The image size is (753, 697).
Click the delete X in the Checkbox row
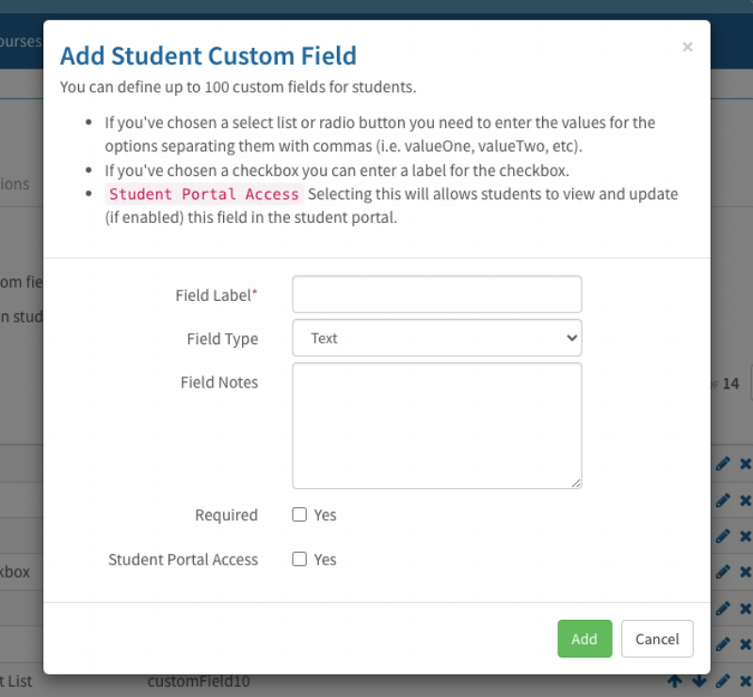(745, 572)
